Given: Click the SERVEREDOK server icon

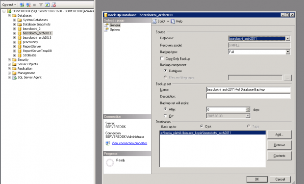Looking at the screenshot, I should pyautogui.click(x=9, y=11).
